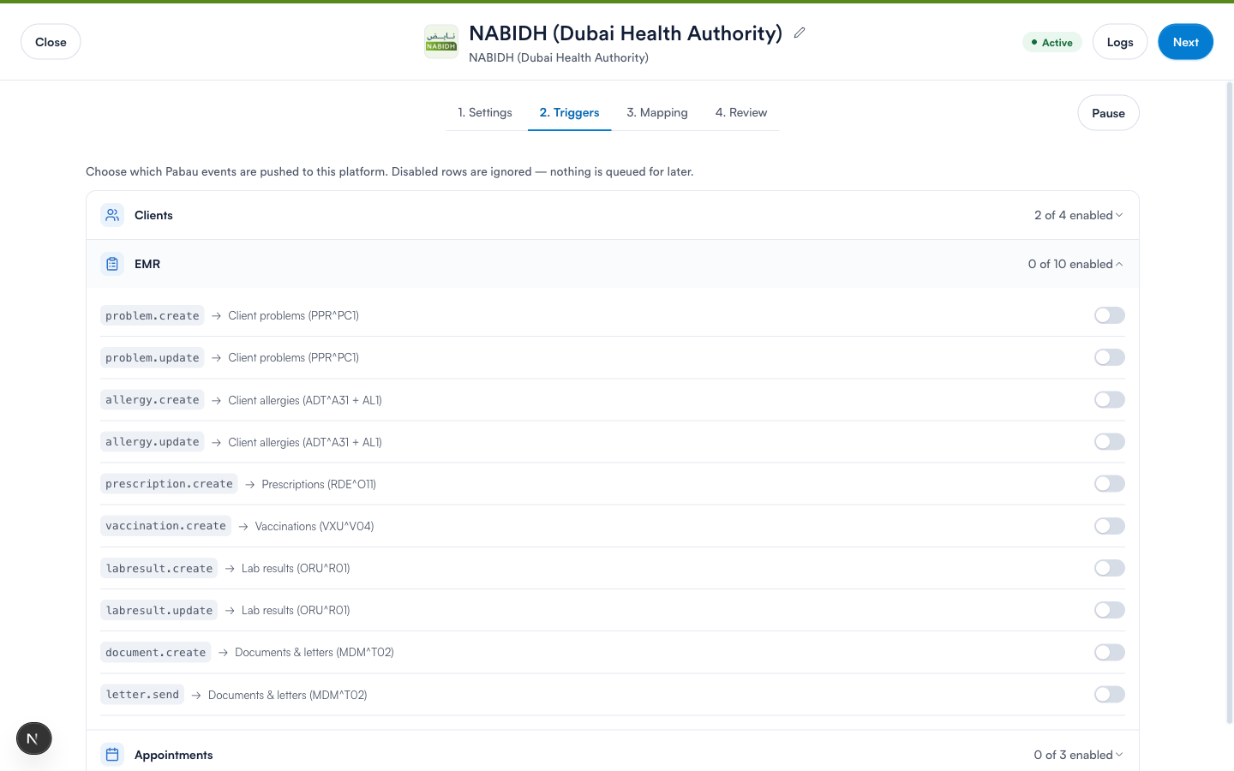Click the Vaccinations (VXU^V04) label
This screenshot has height=771, width=1234.
coord(314,526)
